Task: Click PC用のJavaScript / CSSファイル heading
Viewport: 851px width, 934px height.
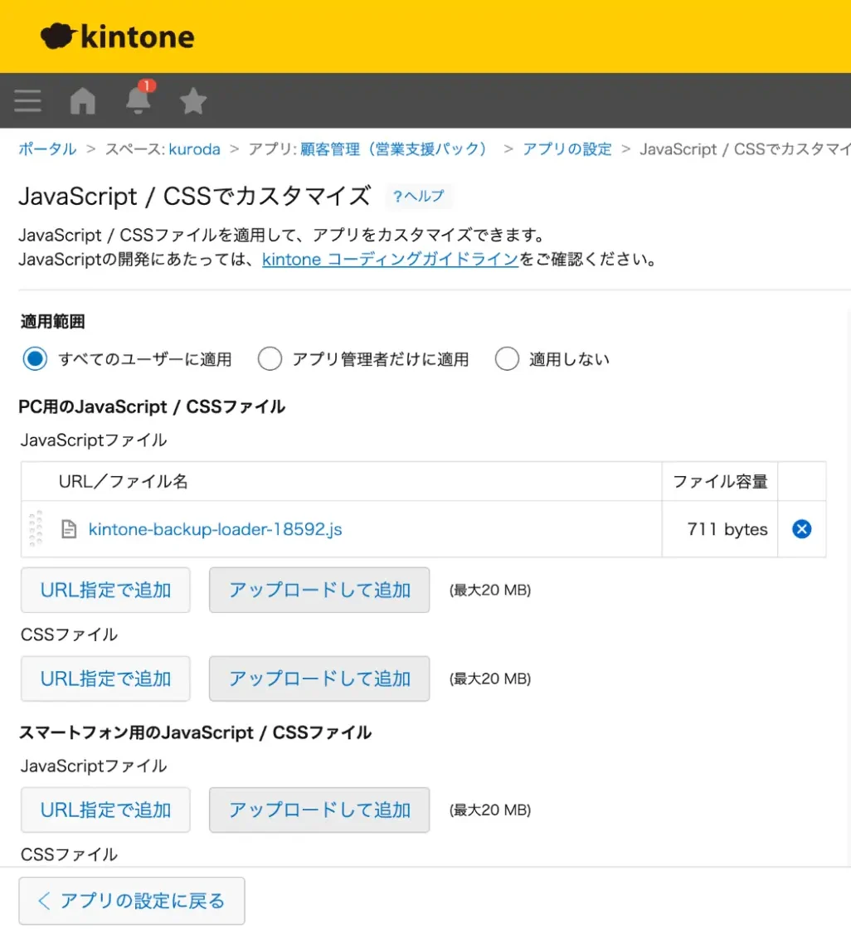Action: [x=152, y=406]
